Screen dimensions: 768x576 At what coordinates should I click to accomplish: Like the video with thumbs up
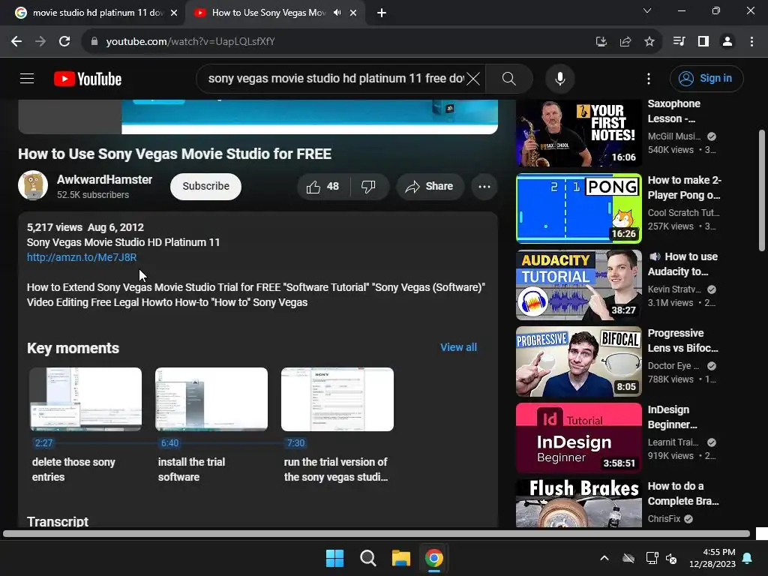tap(322, 186)
